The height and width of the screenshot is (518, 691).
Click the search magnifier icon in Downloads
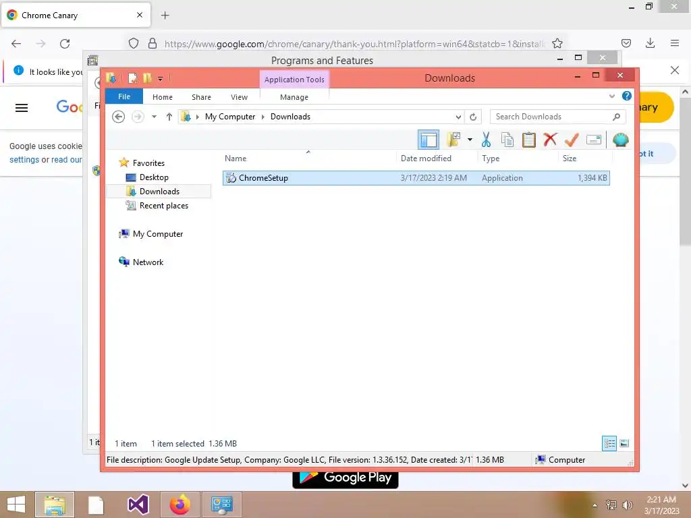617,117
